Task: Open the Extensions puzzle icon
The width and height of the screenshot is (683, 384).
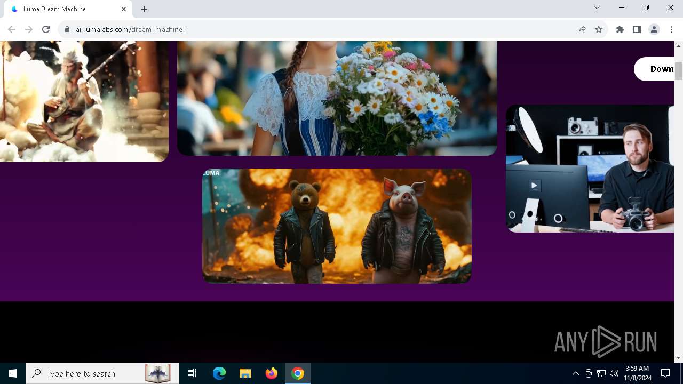Action: click(620, 29)
